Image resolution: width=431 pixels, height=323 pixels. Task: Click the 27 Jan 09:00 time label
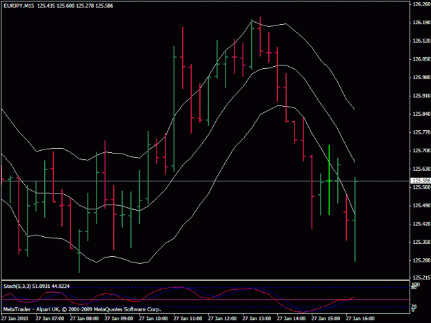(119, 319)
